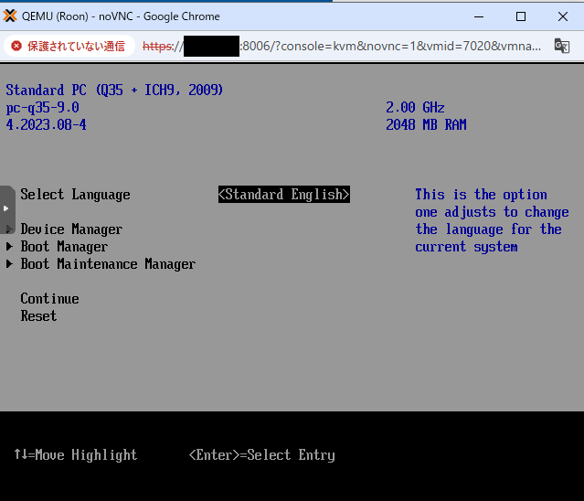Click the Move Highlight hint text
The width and height of the screenshot is (584, 501).
pyautogui.click(x=76, y=454)
